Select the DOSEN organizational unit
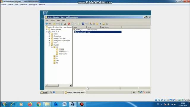190x107 pixels. pyautogui.click(x=61, y=50)
